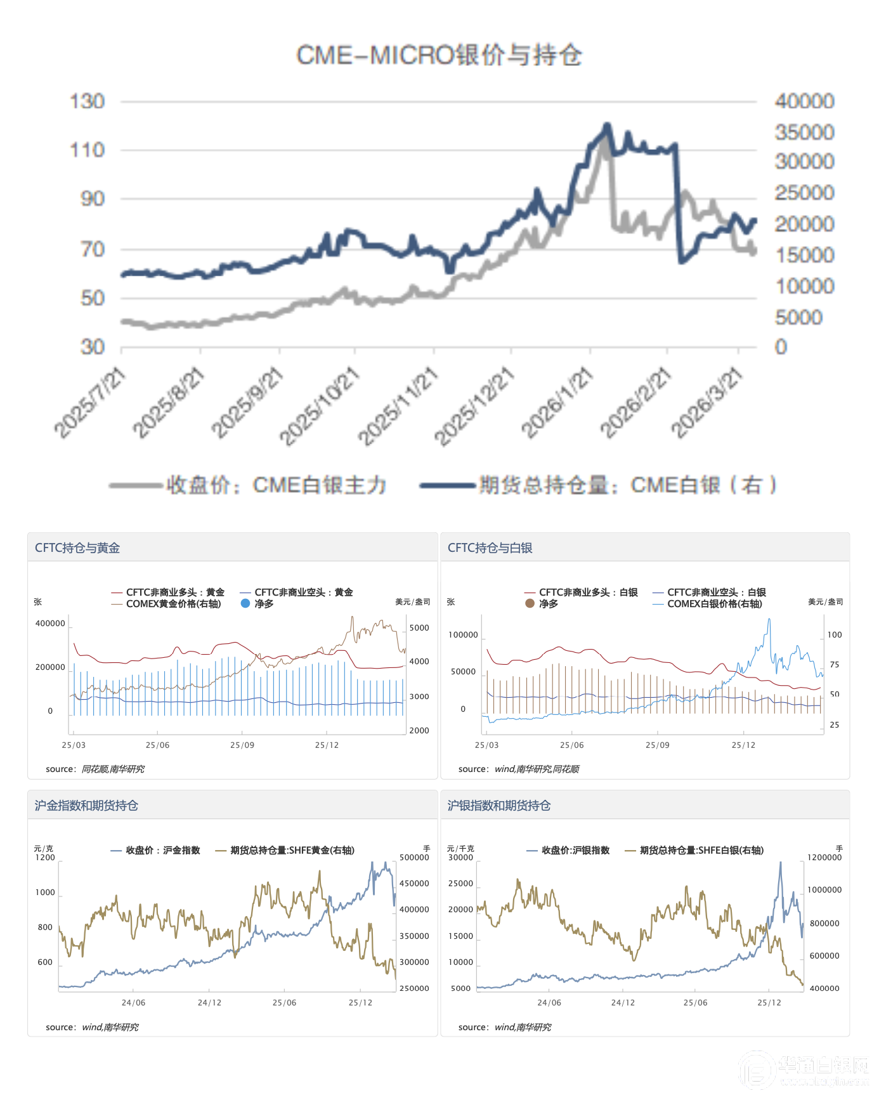Click the watermark logo in bottom-right corner
The image size is (879, 1100).
[757, 1070]
